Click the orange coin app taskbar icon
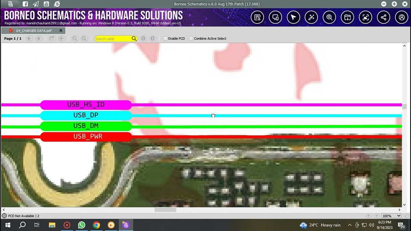This screenshot has height=231, width=411. click(111, 225)
